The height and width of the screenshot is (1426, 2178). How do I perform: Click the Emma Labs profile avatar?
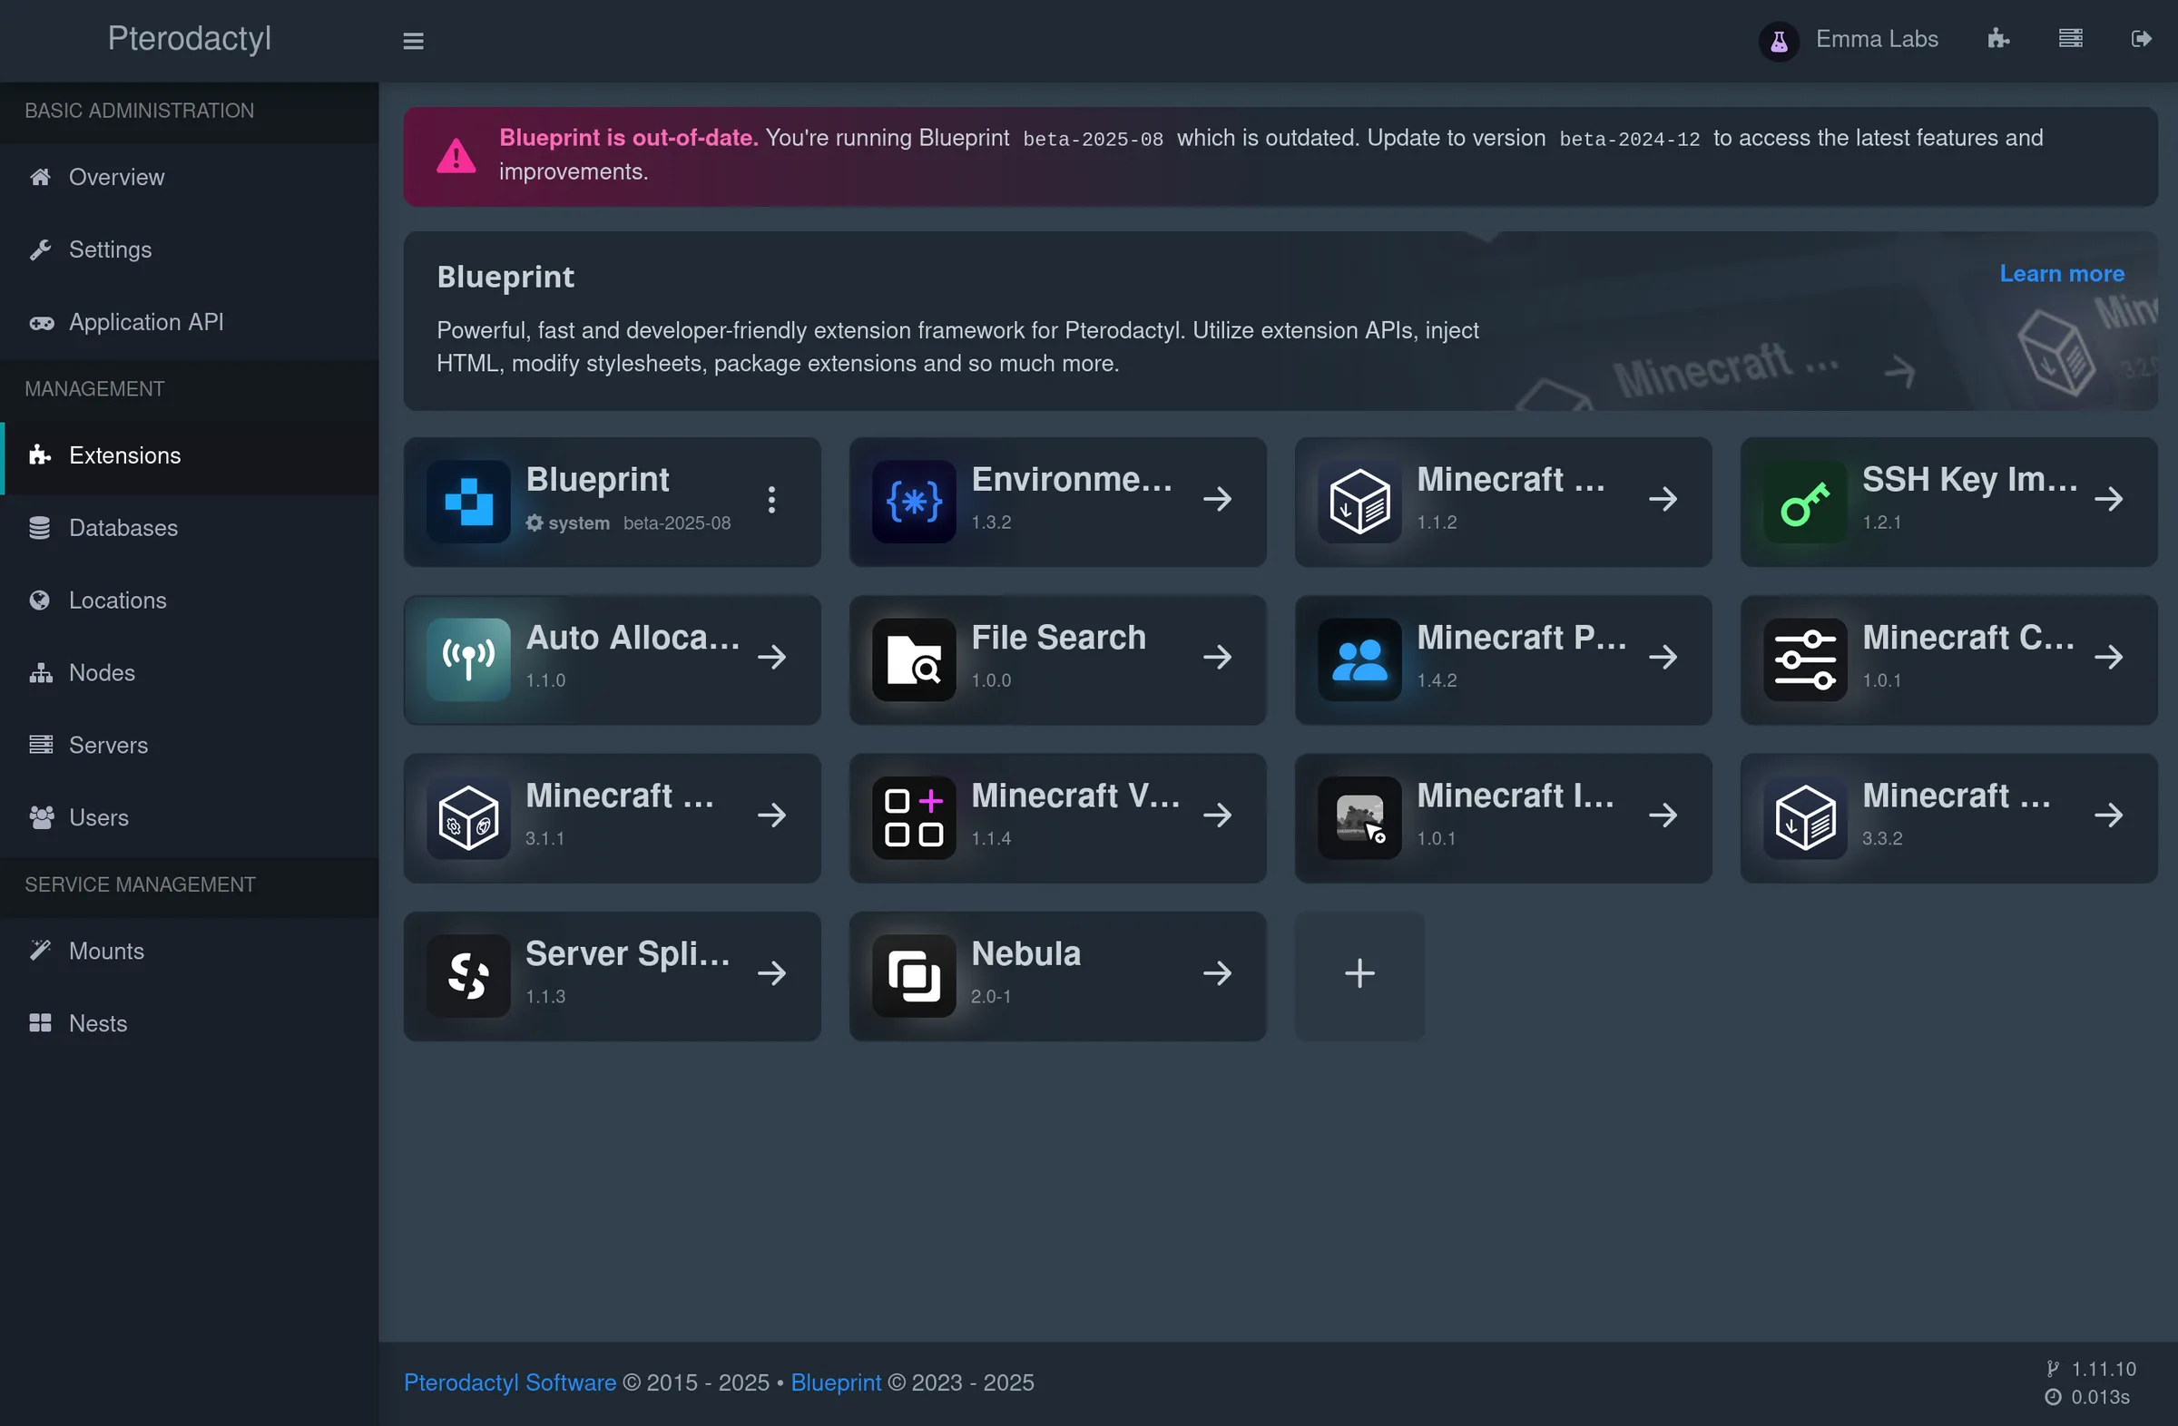1778,39
